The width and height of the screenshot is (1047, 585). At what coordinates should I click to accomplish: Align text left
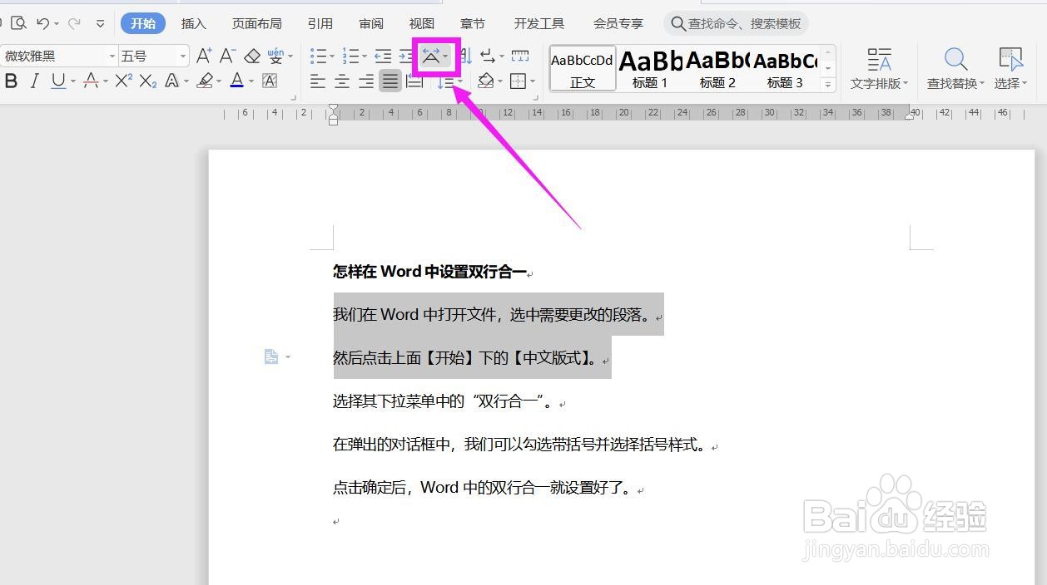(x=318, y=81)
